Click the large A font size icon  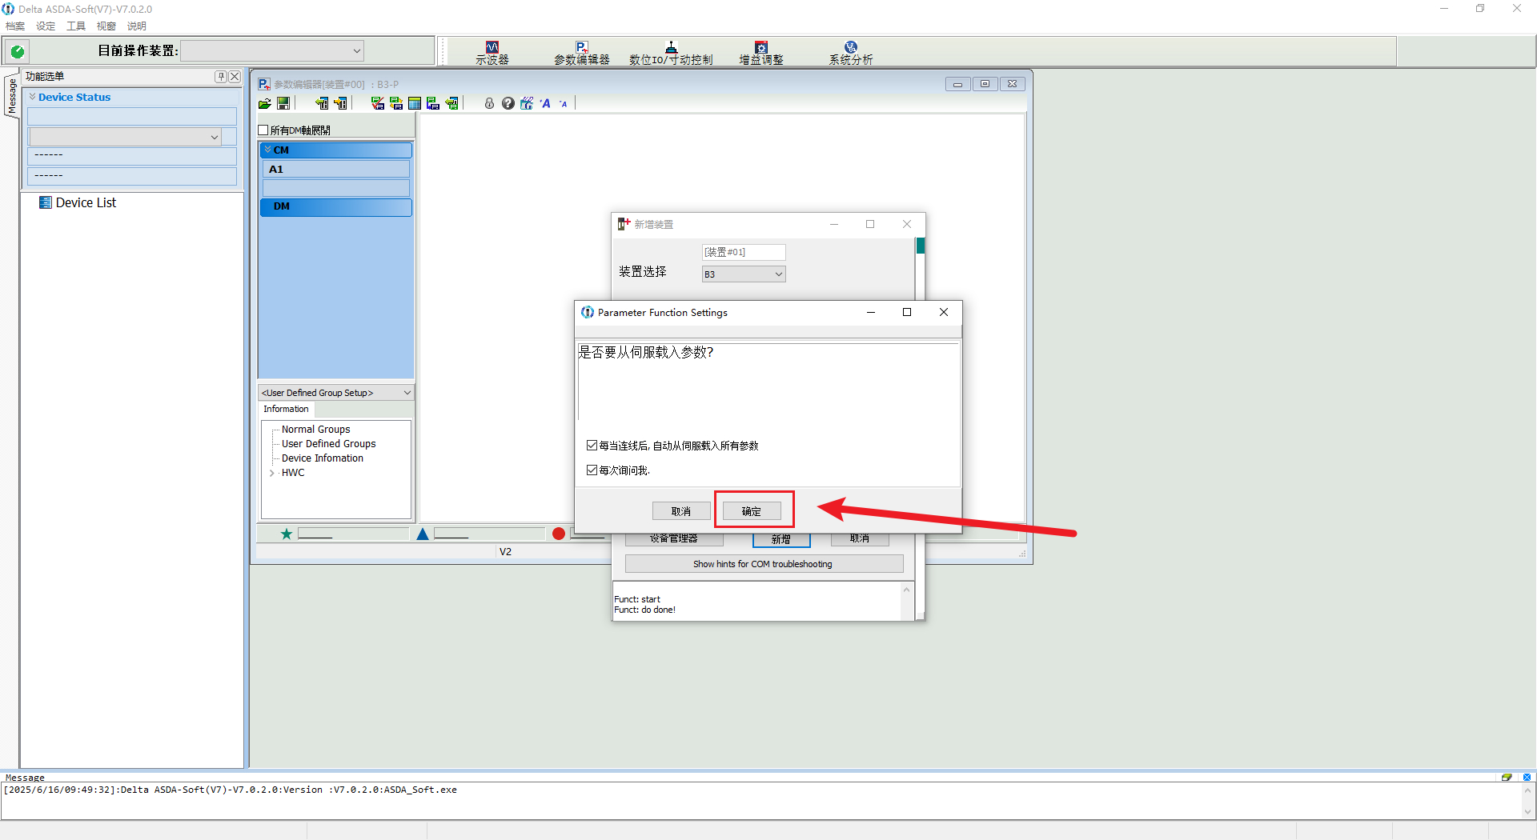[546, 103]
